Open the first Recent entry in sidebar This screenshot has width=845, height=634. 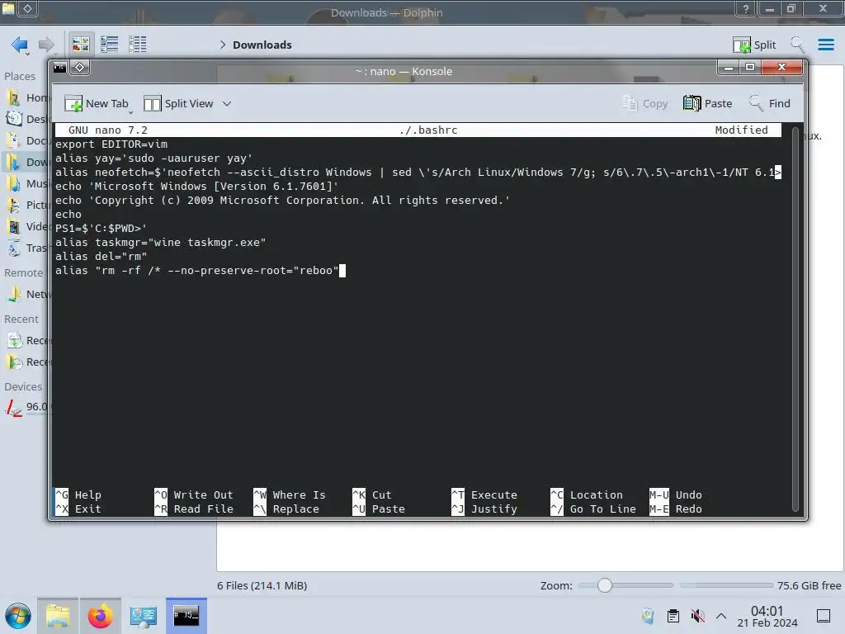point(27,341)
